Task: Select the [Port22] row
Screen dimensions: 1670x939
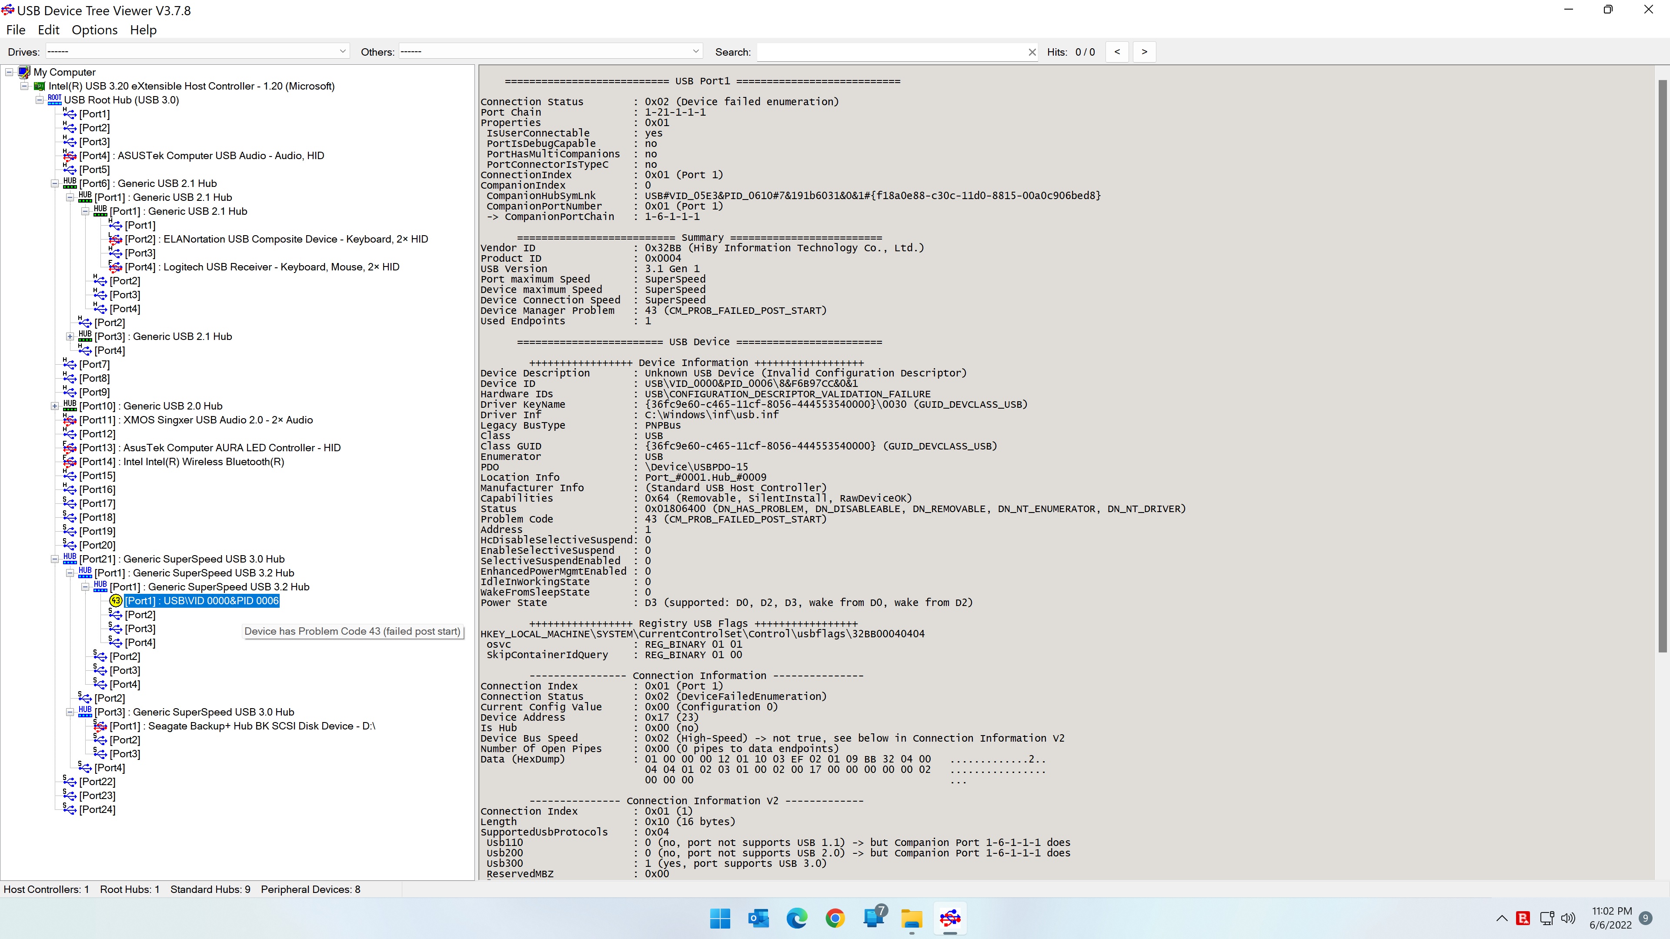Action: [x=97, y=782]
